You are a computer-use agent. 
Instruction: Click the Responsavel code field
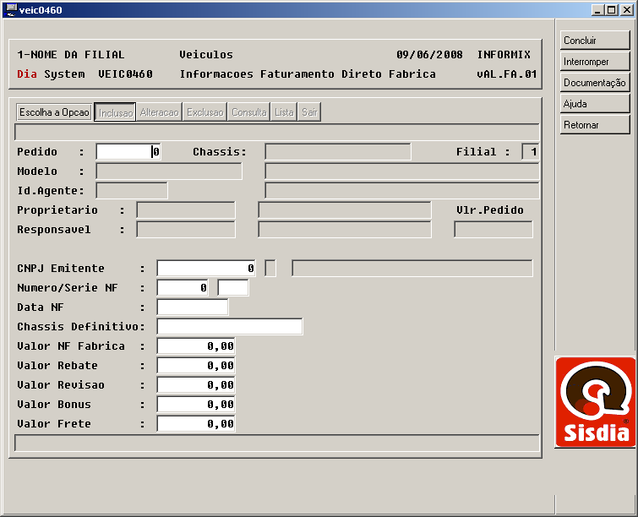(186, 230)
